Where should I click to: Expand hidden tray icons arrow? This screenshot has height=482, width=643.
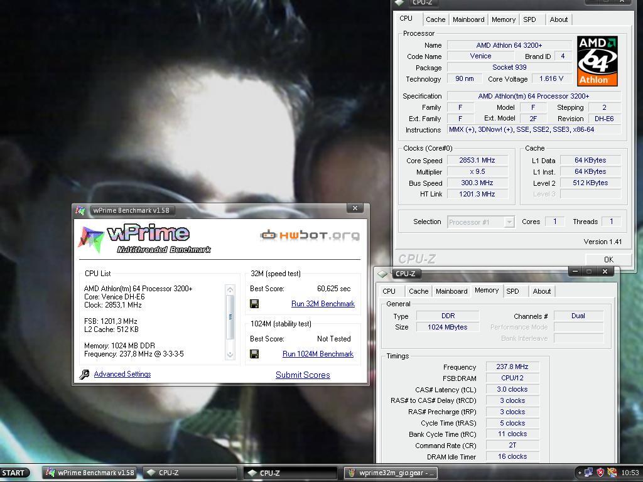580,473
